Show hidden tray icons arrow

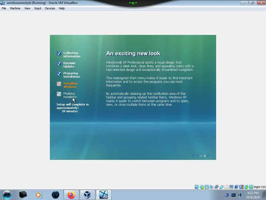(221, 195)
